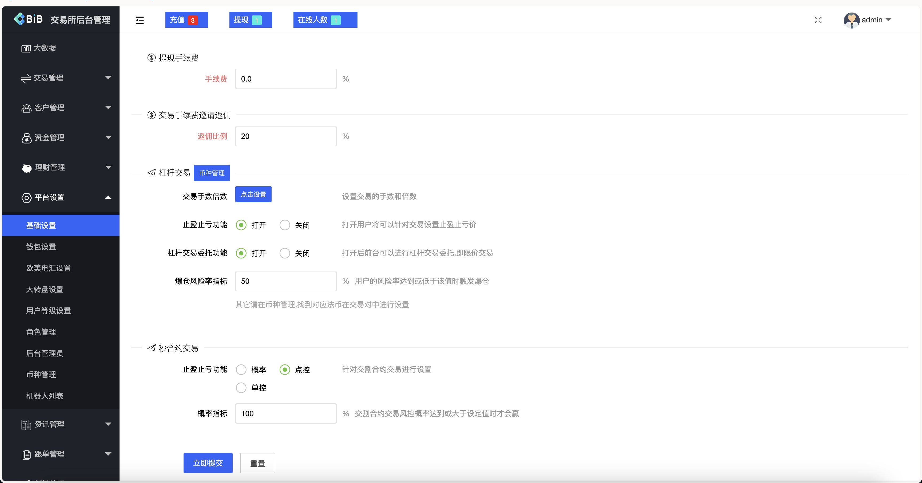Focus the 返佣比例 input field

286,136
